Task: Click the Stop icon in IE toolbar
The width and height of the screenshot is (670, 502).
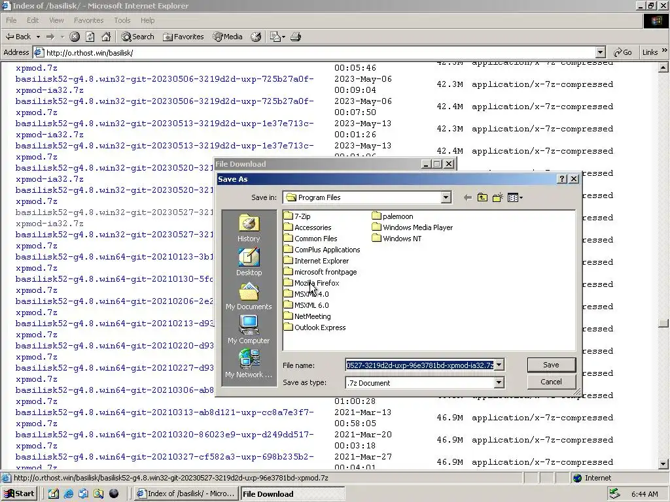Action: (75, 37)
